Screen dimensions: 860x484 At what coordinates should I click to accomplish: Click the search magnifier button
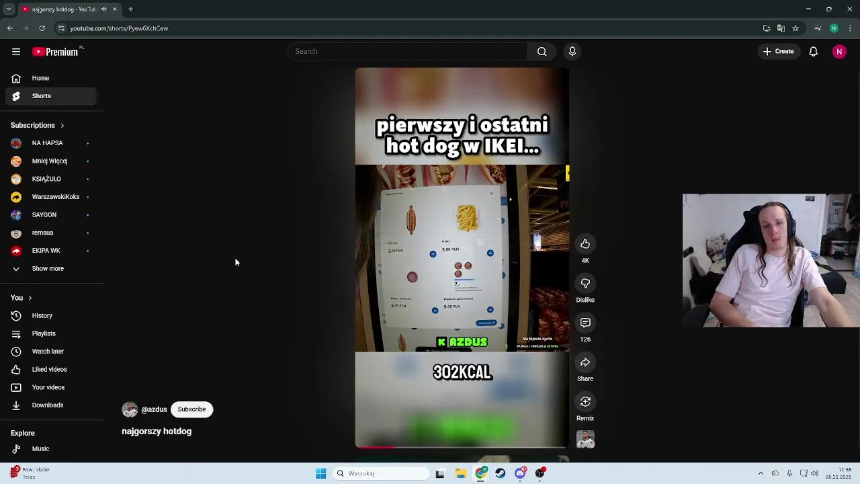point(542,52)
